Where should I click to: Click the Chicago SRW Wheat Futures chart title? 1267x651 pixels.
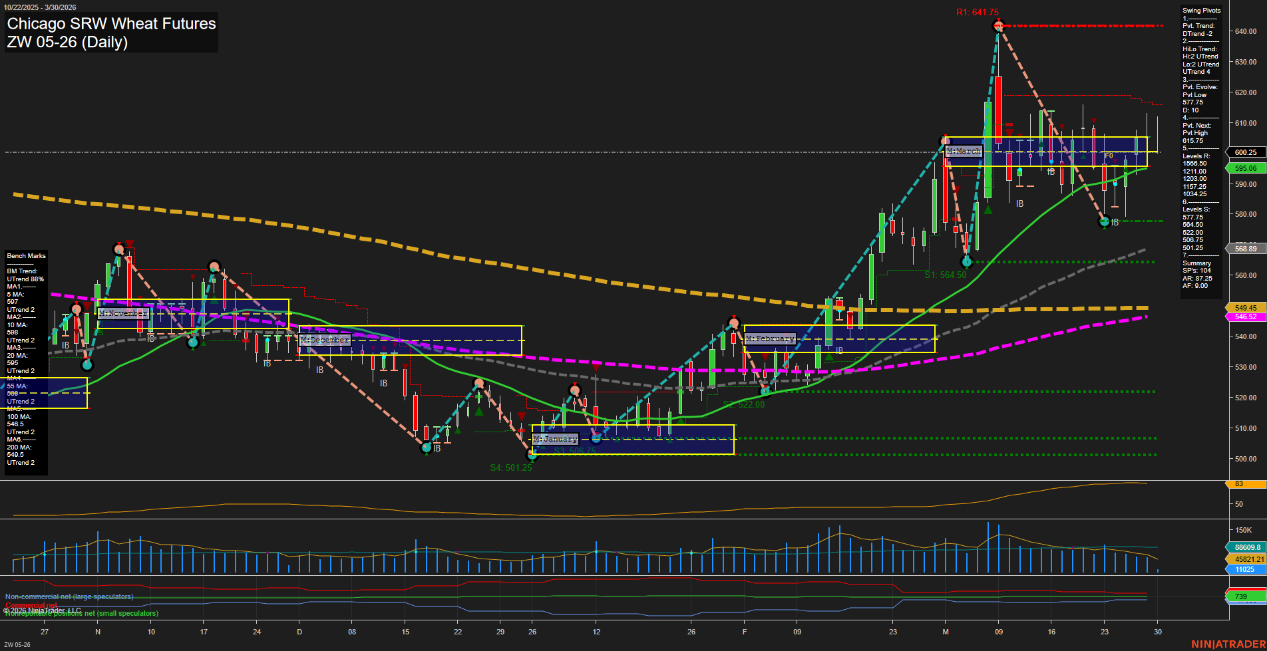click(111, 24)
